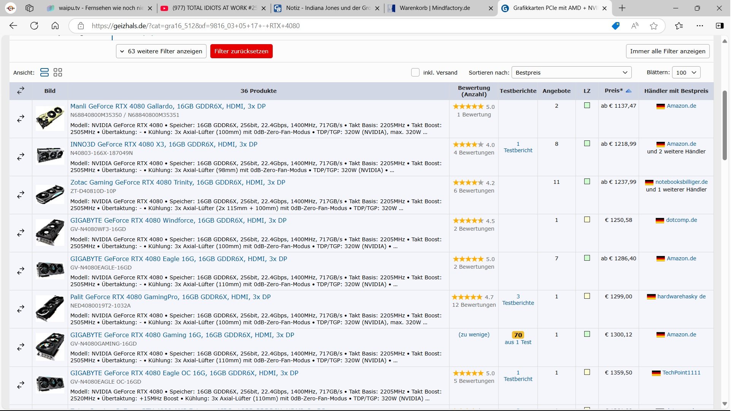Open Zotac Gaming GeForce RTX 4080 Trinity link
The height and width of the screenshot is (411, 731).
[x=178, y=182]
